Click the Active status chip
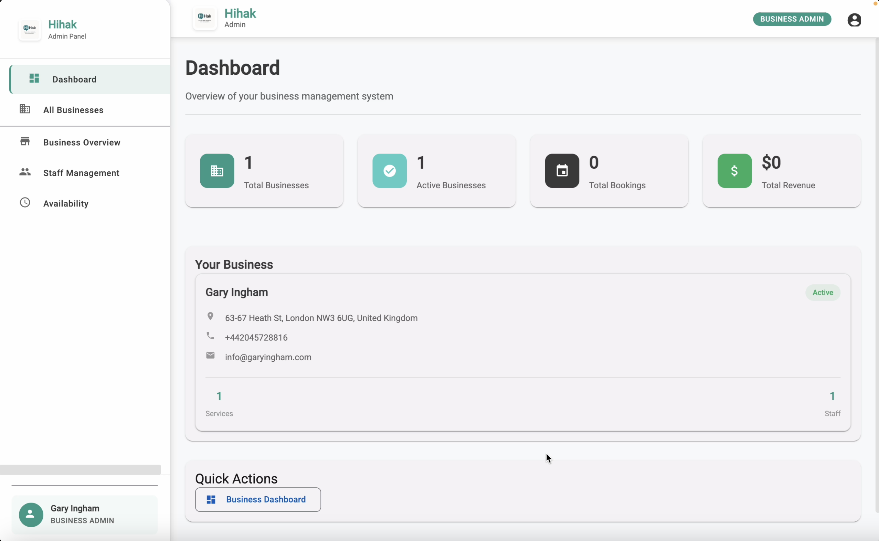The width and height of the screenshot is (879, 541). click(822, 292)
